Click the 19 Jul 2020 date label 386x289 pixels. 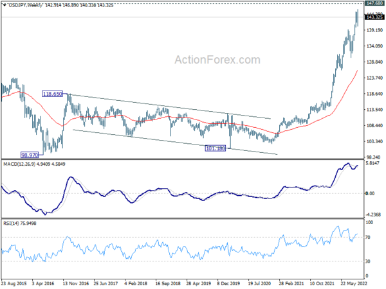tap(259, 284)
